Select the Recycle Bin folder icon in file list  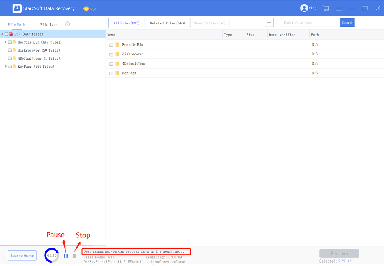(117, 45)
